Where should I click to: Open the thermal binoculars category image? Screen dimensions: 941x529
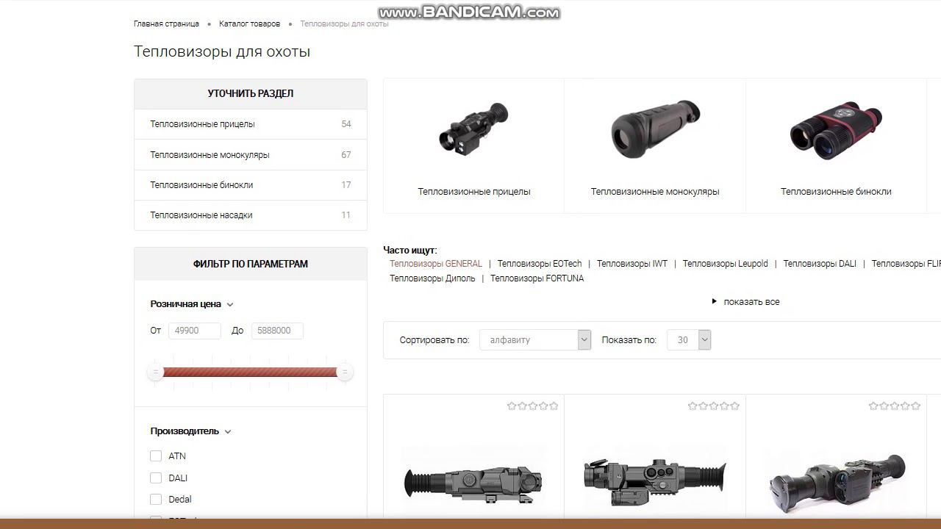(x=836, y=130)
